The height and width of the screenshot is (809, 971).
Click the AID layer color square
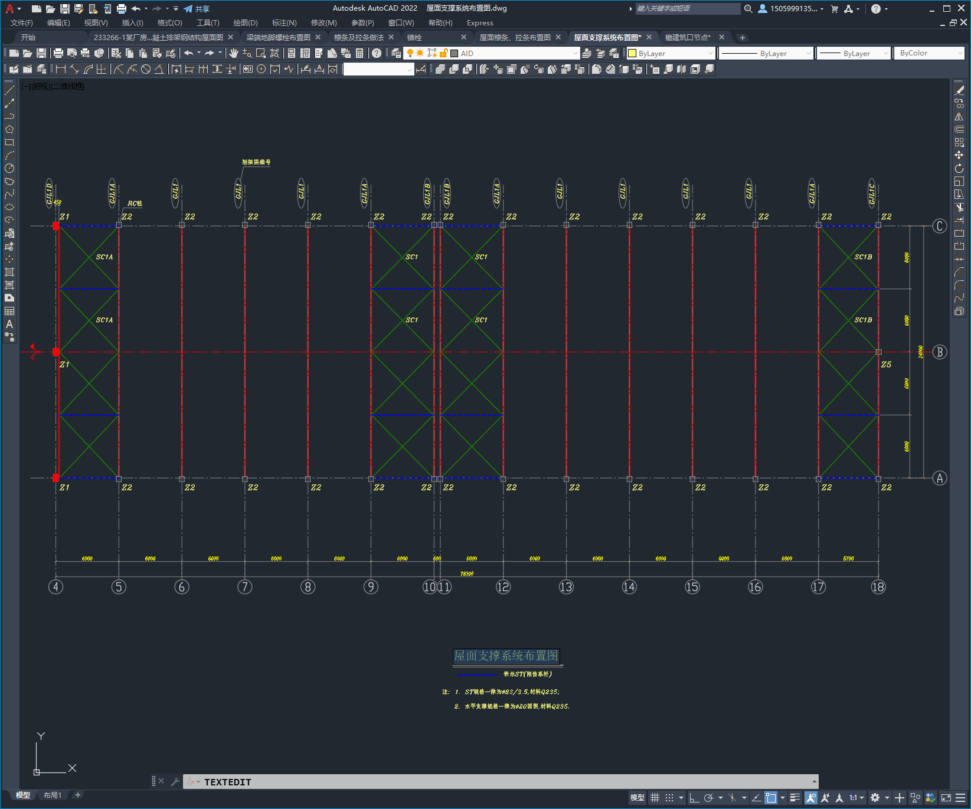[455, 53]
